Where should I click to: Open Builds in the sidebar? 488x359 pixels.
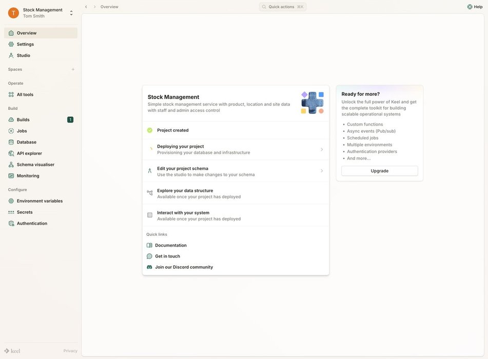[x=23, y=119]
